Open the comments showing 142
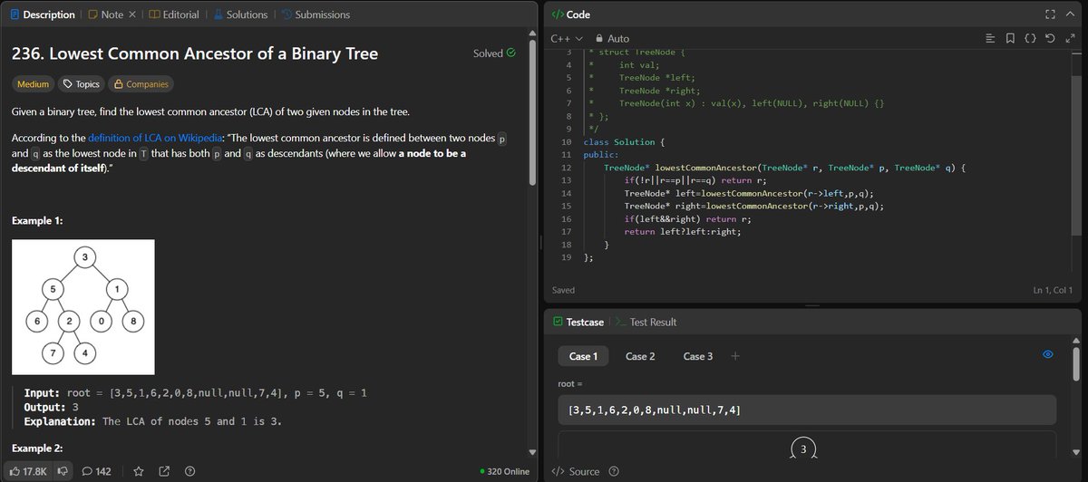Screen dimensions: 1088x482 tap(96, 471)
